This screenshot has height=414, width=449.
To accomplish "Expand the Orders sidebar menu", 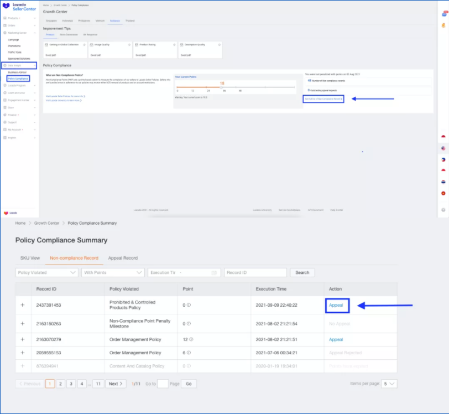I will (19, 25).
